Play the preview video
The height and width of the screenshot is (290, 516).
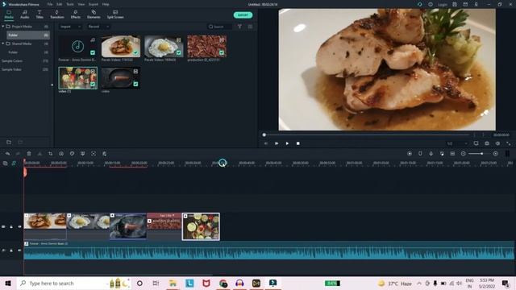287,143
